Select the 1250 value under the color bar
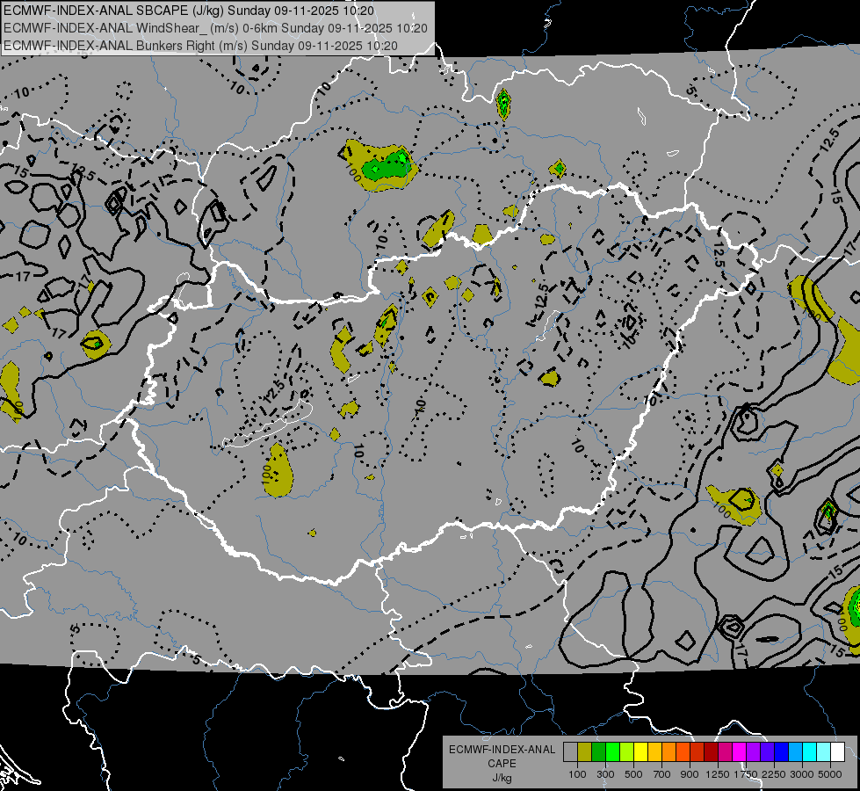The width and height of the screenshot is (860, 791). tap(718, 774)
